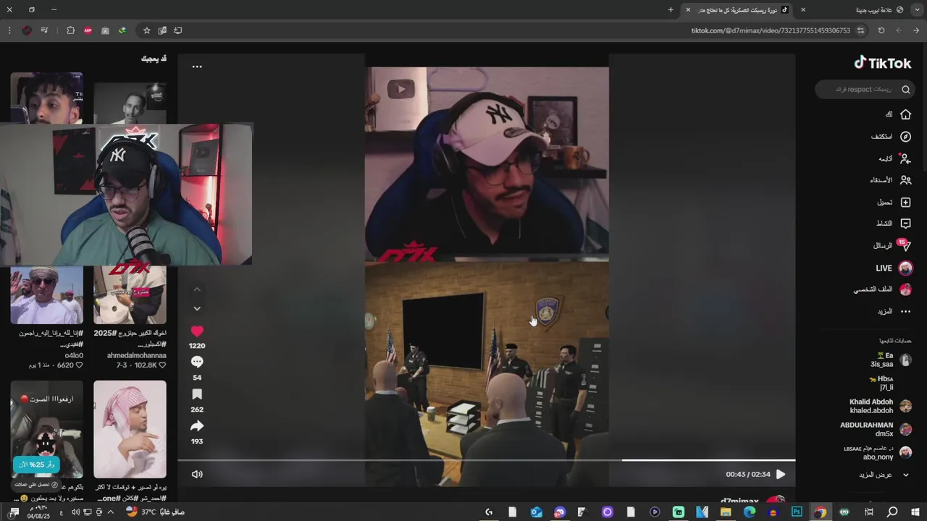Reload the page
927x521 pixels.
coord(881,30)
